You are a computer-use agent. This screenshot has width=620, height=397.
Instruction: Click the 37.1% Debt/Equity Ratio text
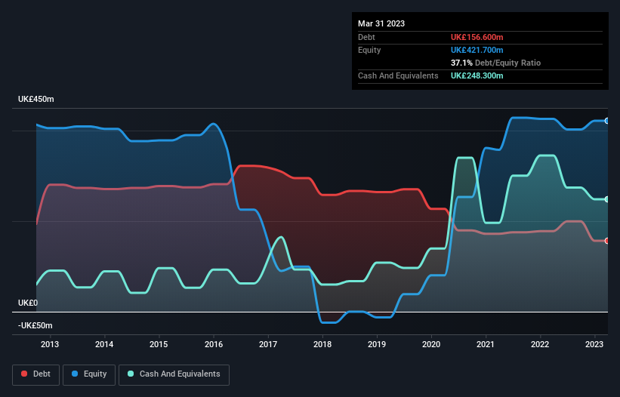495,63
